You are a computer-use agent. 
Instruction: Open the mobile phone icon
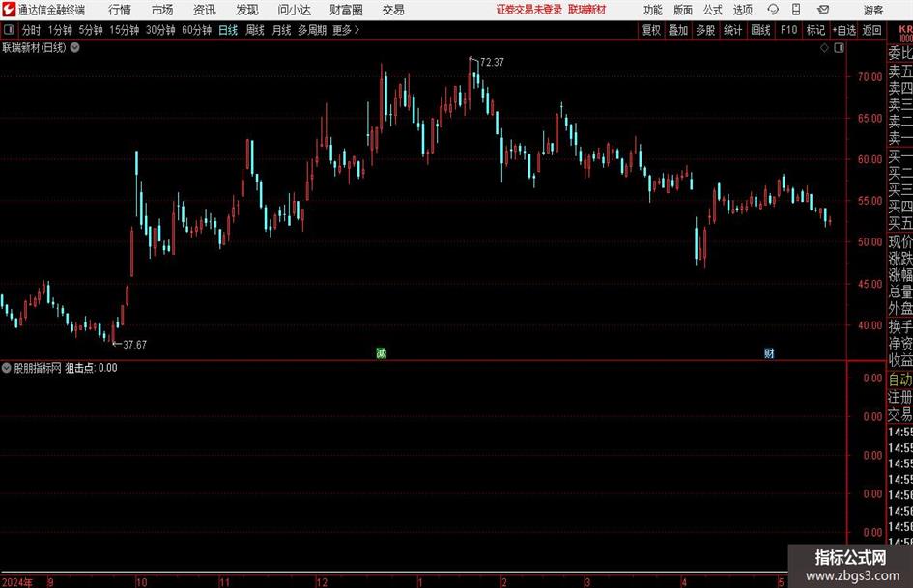click(x=796, y=10)
